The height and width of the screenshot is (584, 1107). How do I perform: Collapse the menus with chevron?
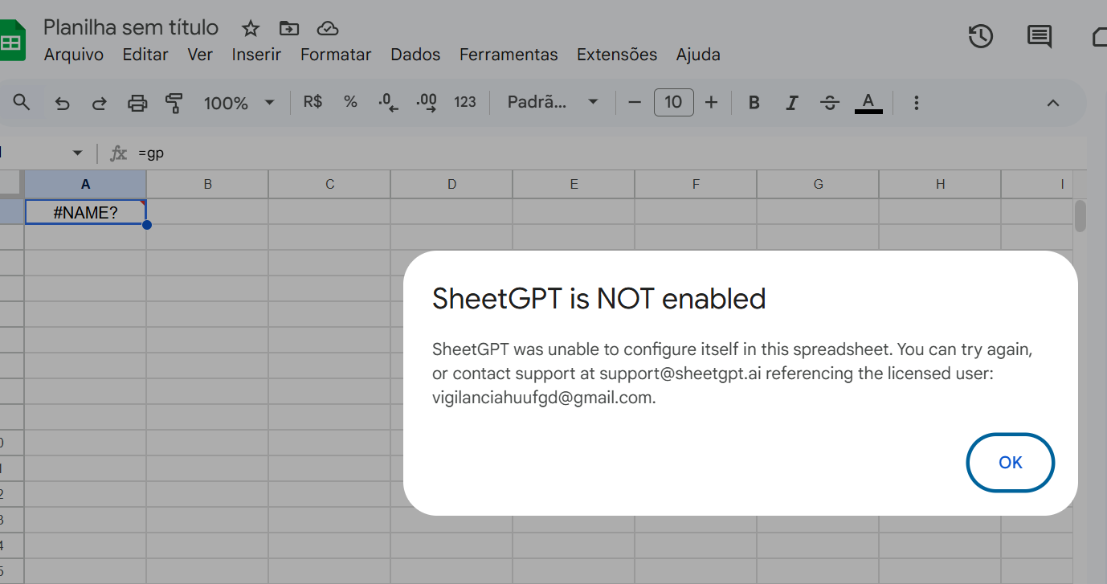(1053, 103)
